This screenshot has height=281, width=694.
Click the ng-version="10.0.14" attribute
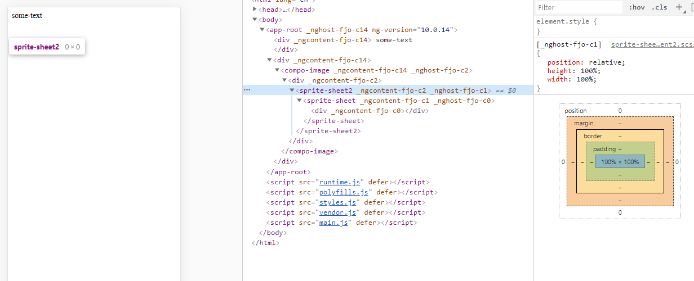pyautogui.click(x=414, y=30)
